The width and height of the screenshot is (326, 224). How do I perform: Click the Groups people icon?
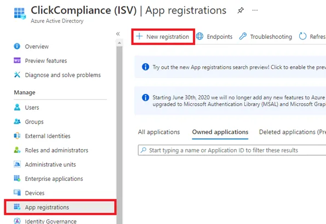coord(17,121)
